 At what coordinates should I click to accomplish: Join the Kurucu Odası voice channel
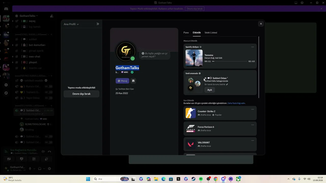click(33, 86)
